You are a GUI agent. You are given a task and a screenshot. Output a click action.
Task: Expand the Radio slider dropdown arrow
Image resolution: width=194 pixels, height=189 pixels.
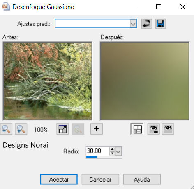(x=118, y=151)
